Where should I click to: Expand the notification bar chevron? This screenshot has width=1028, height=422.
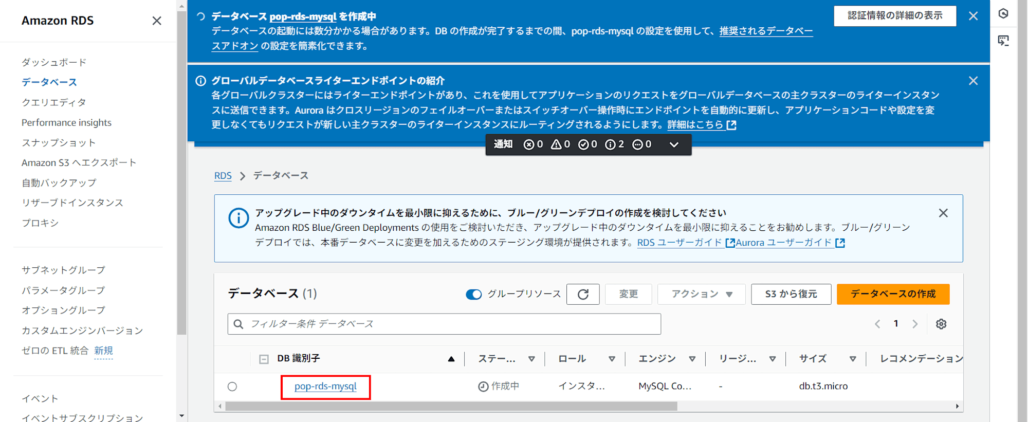click(674, 144)
